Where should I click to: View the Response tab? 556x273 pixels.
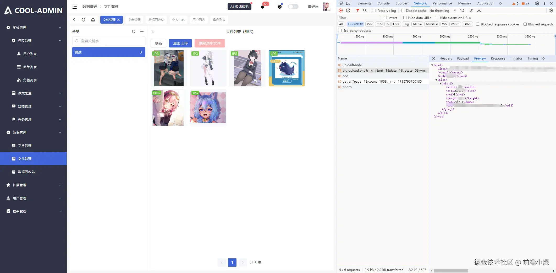point(498,58)
